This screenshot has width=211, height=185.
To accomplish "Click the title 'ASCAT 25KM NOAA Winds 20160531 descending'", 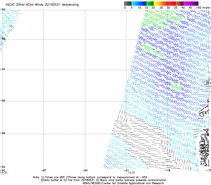I will point(42,5).
